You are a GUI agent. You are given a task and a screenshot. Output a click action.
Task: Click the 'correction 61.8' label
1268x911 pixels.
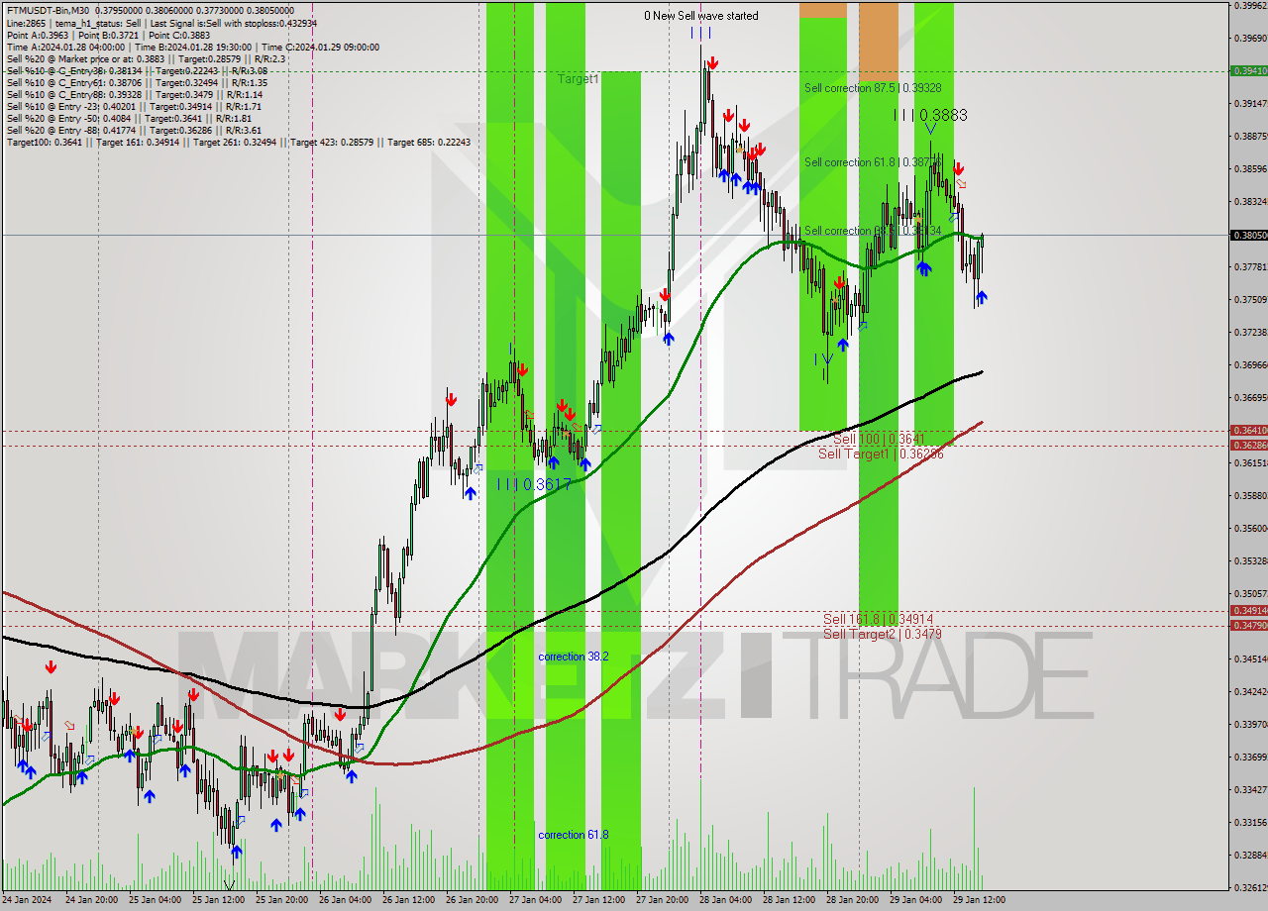tap(574, 835)
